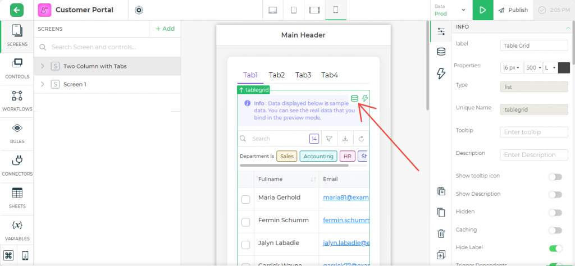
Task: Open the Sheets sidebar section
Action: pyautogui.click(x=17, y=198)
